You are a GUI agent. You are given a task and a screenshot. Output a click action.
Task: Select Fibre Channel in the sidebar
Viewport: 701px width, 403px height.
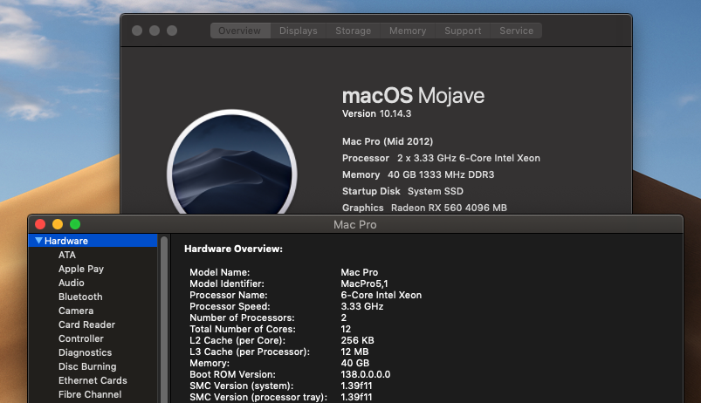point(90,394)
